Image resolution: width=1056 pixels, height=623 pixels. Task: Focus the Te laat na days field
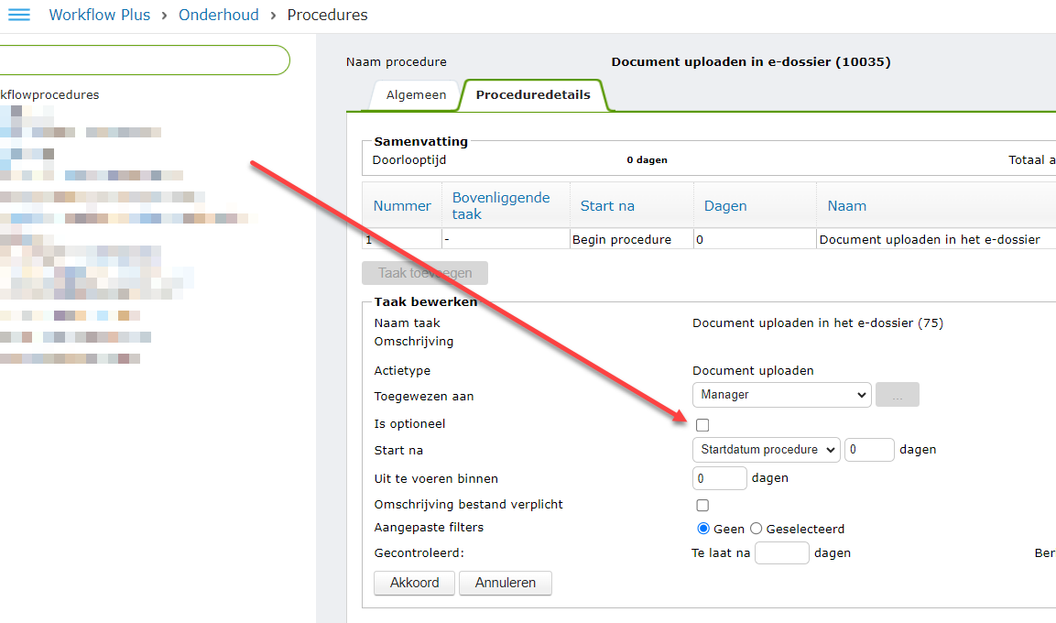[x=781, y=553]
